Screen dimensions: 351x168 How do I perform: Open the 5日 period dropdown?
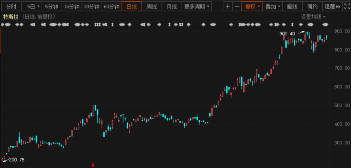(x=31, y=6)
